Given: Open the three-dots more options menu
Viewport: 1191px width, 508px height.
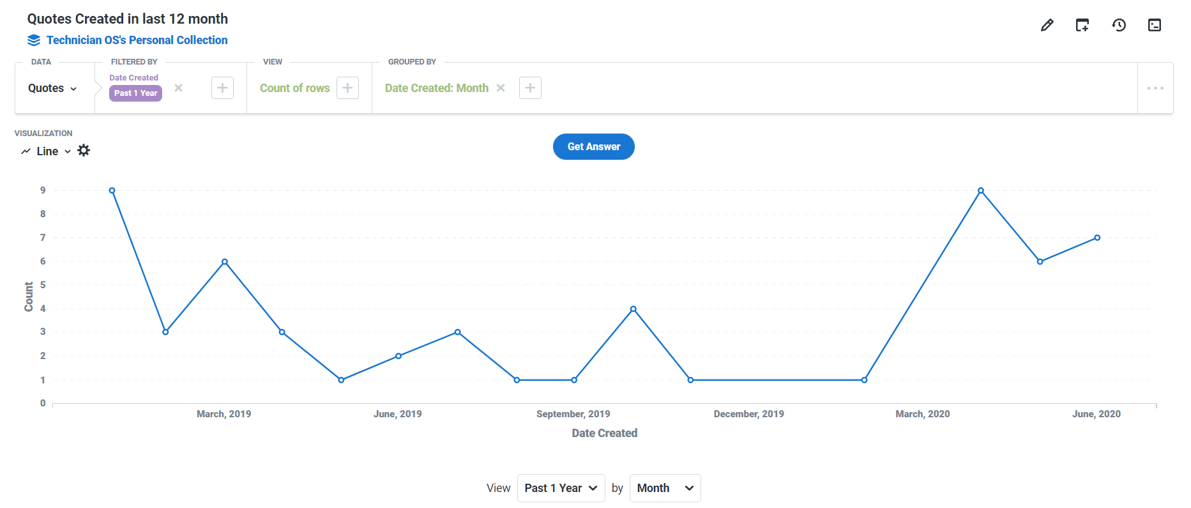Looking at the screenshot, I should tap(1155, 88).
